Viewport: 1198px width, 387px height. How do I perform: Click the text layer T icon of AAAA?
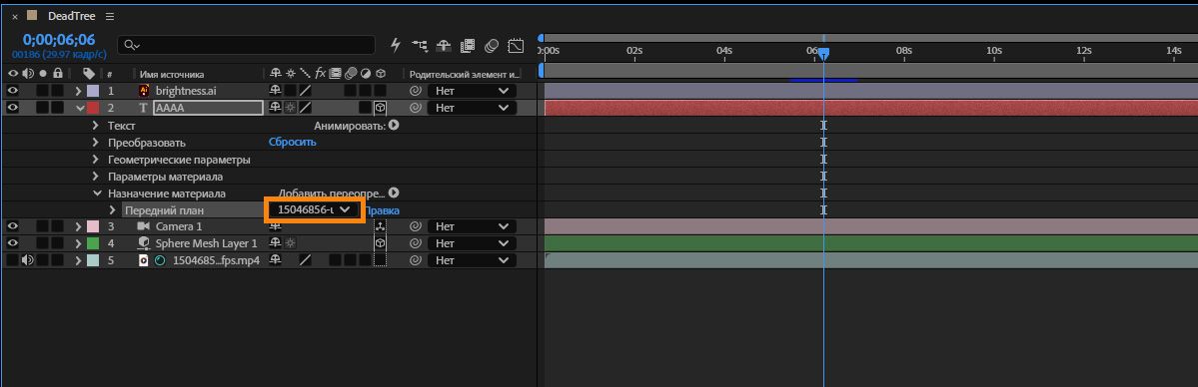tap(144, 108)
